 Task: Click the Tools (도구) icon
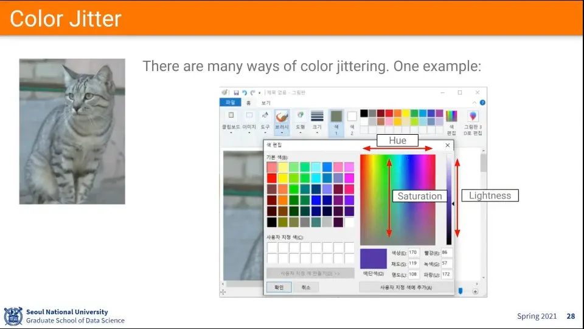(x=265, y=115)
